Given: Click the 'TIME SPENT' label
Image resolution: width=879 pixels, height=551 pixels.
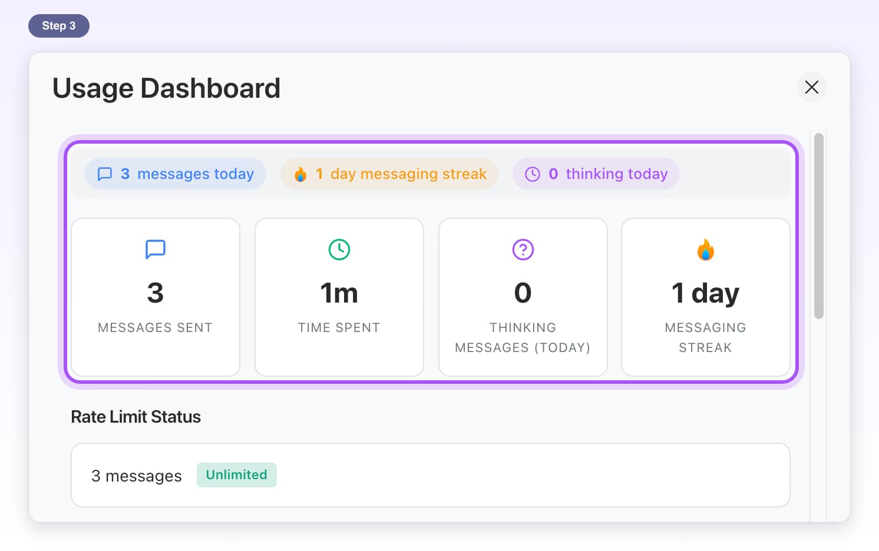Looking at the screenshot, I should pos(339,328).
